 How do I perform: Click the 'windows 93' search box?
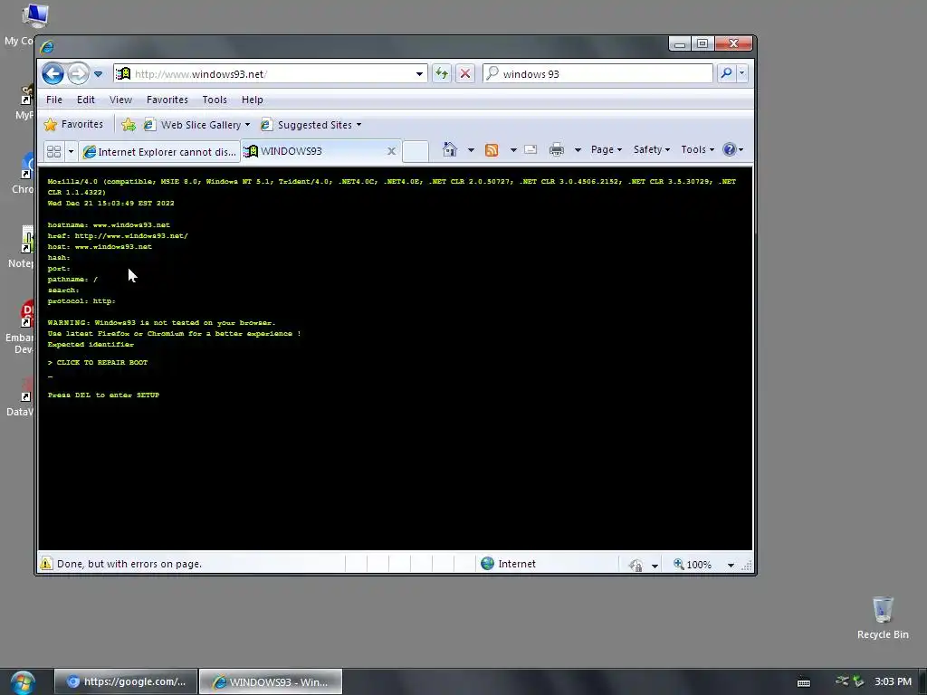pos(597,74)
